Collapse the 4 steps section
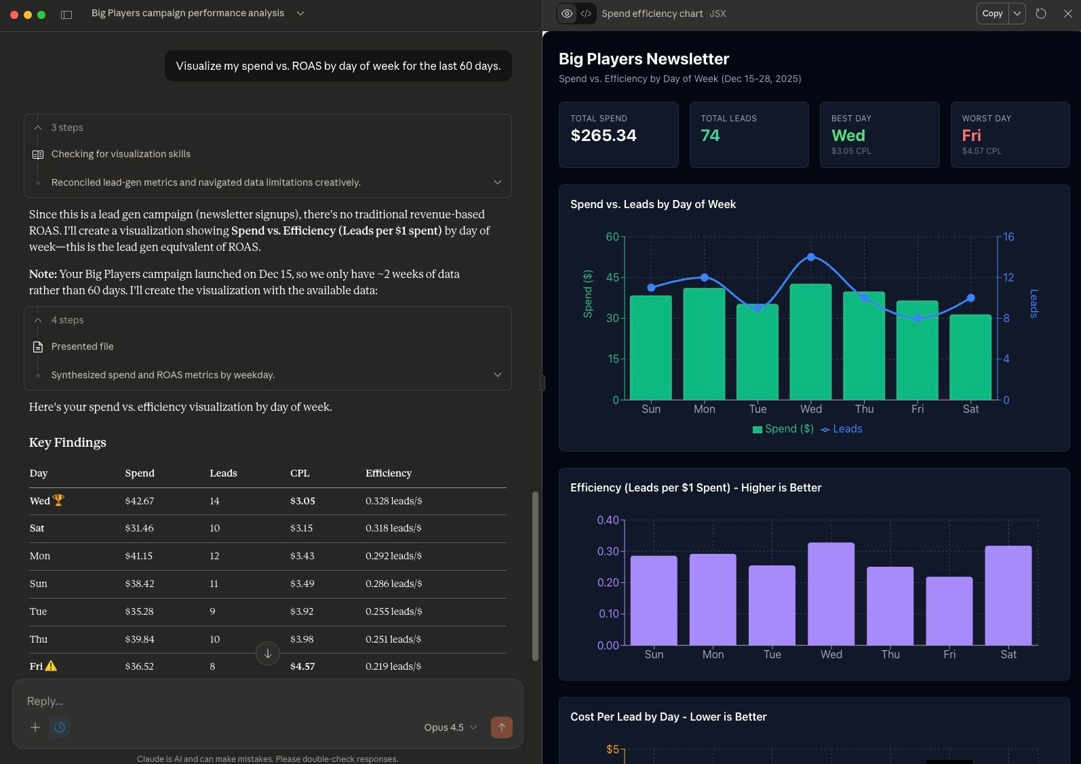 pos(38,320)
